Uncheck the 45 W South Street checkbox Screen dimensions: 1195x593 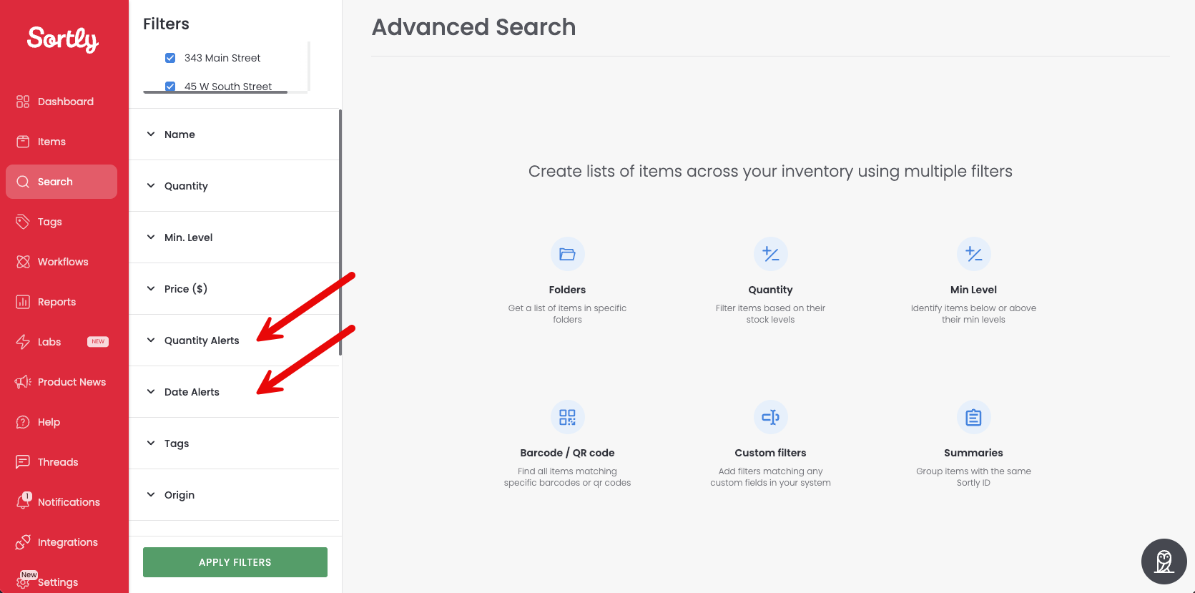tap(170, 87)
